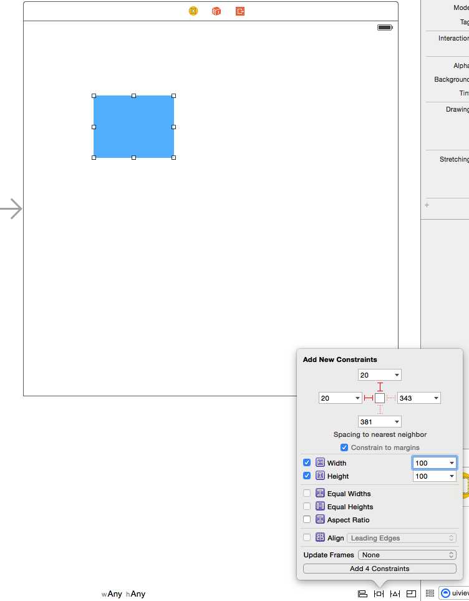The width and height of the screenshot is (469, 601).
Task: Click the storyboard entry point arrow
Action: click(11, 209)
